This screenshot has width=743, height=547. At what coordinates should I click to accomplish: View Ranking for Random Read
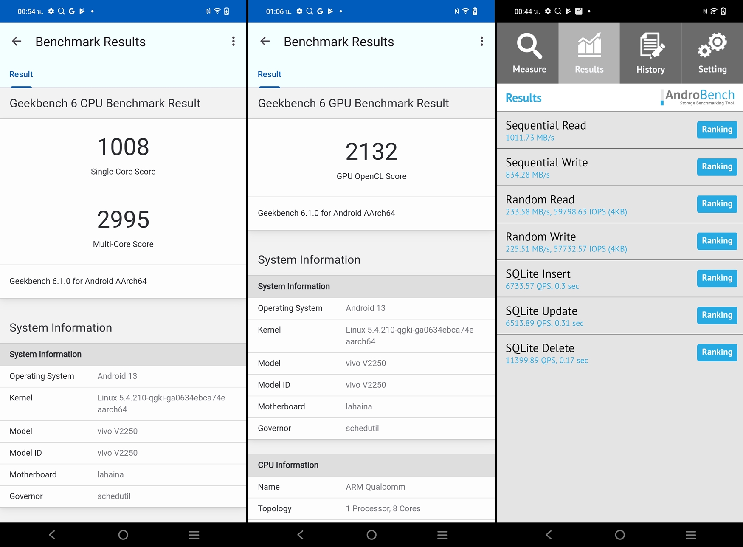click(x=717, y=204)
